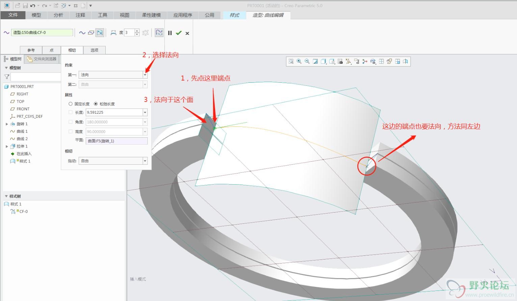This screenshot has width=517, height=301.
Task: Select the planar curve type icon
Action: [x=91, y=33]
